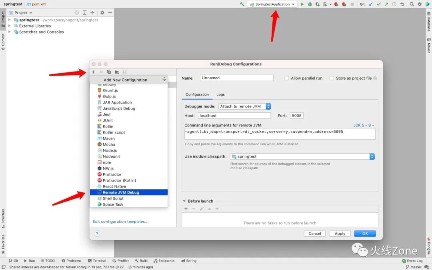Click the Port field showing 5005
Viewport: 432px width, 270px height.
(x=296, y=116)
